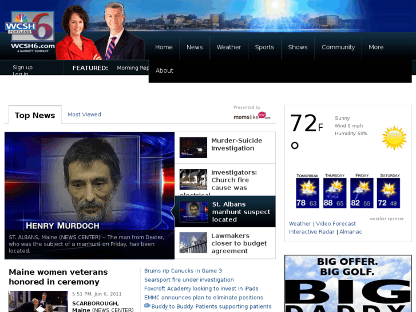Click the Log in link
The width and height of the screenshot is (416, 312).
[21, 73]
